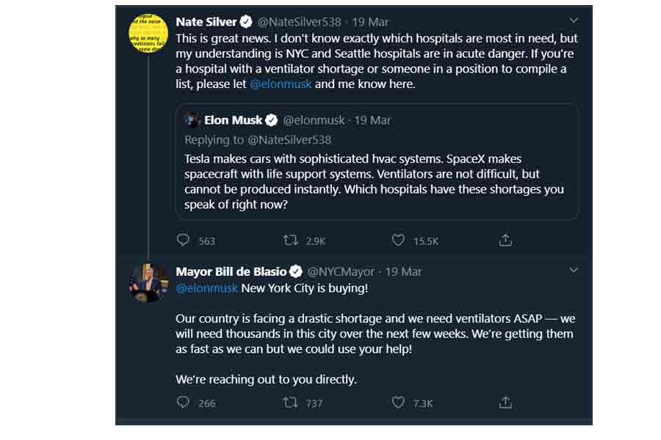Click the @elonmusk mention in Nate Silver's tweet
The image size is (661, 440).
[x=281, y=84]
